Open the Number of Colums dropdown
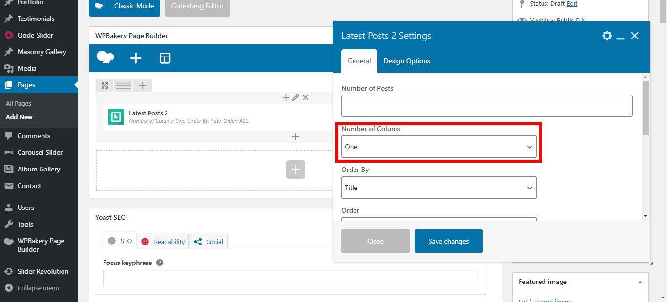This screenshot has width=667, height=302. [x=439, y=147]
